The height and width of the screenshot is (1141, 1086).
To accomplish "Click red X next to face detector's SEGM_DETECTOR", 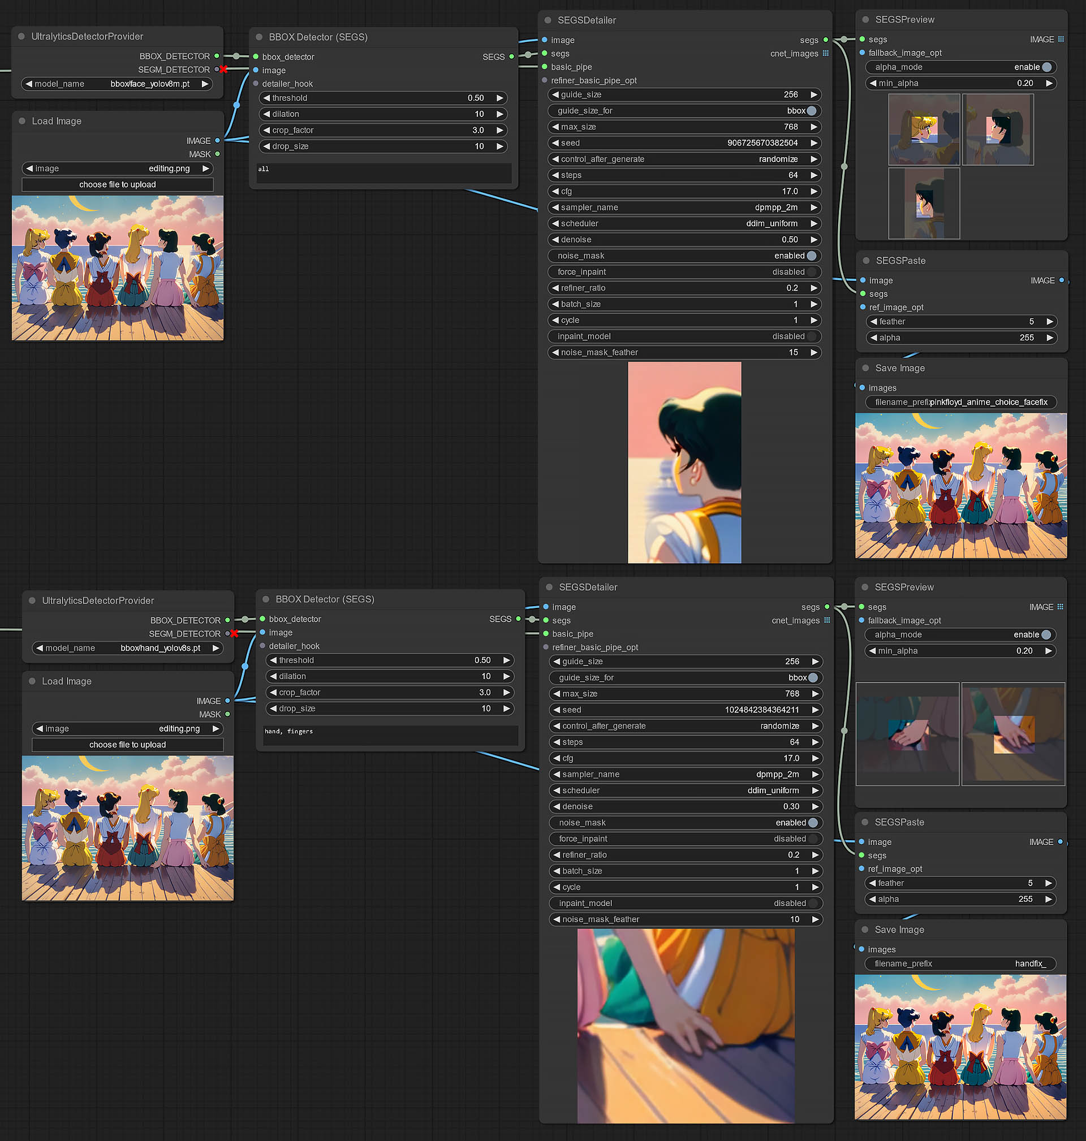I will (223, 70).
